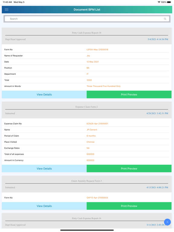This screenshot has height=232, width=174.
Task: Click place visited Chennai
Action: pos(90,142)
